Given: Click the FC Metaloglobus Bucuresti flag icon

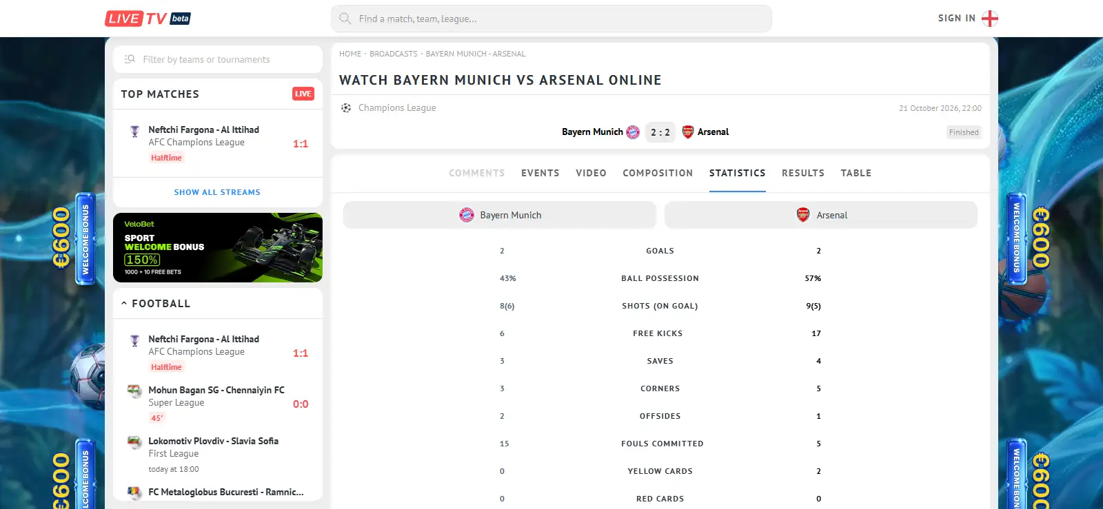Looking at the screenshot, I should (134, 492).
